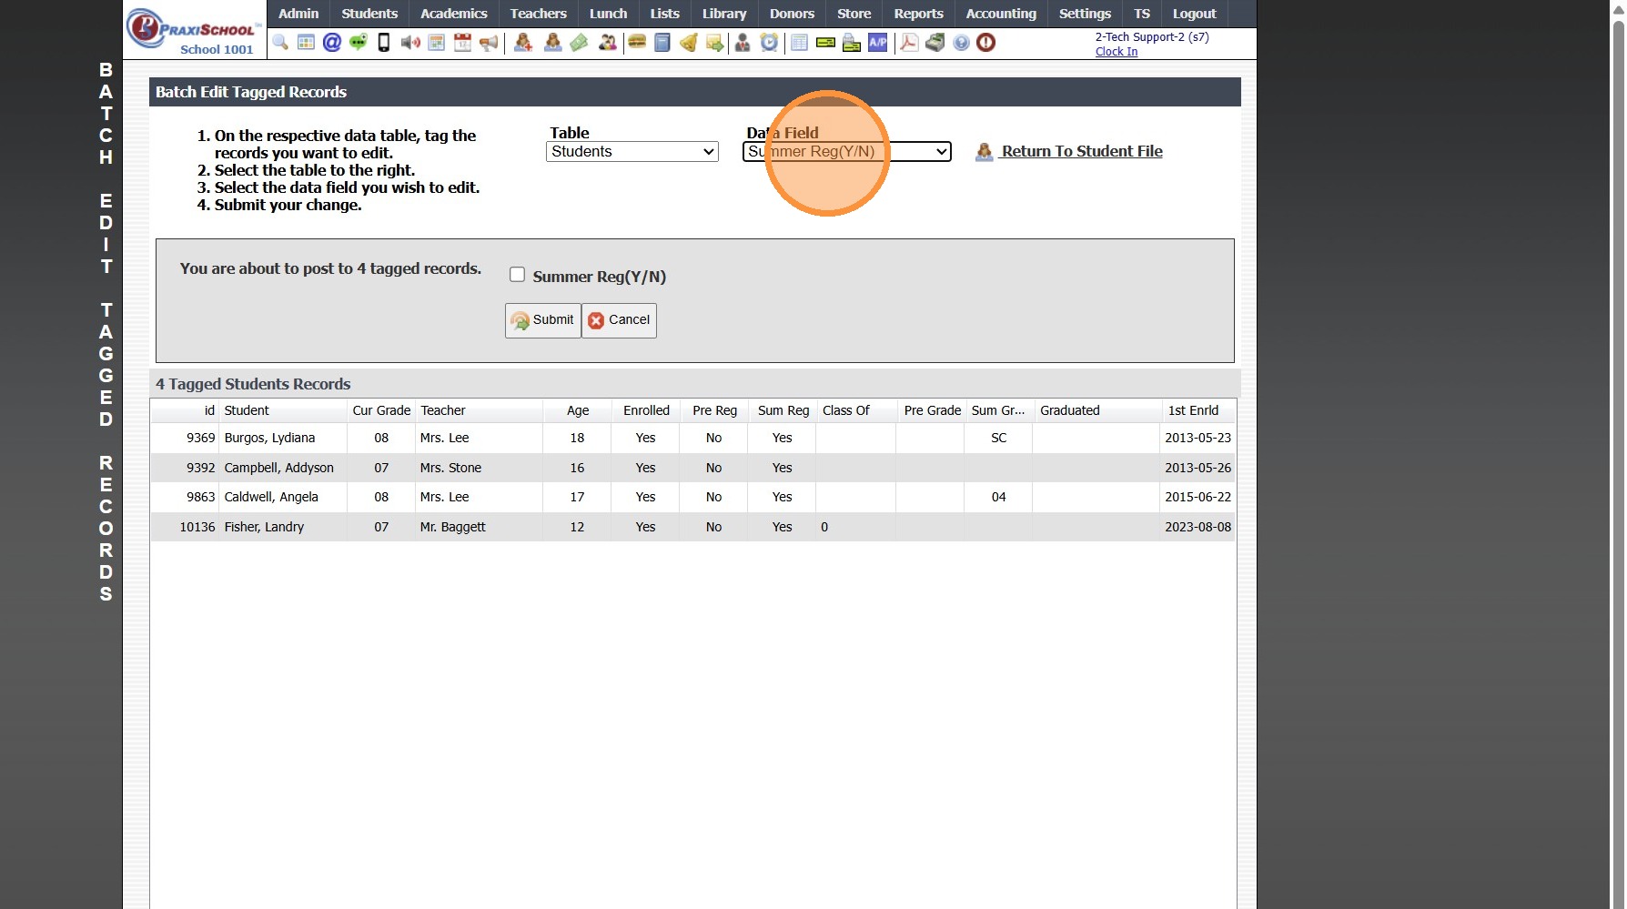1627x909 pixels.
Task: Open the Data Field dropdown
Action: pos(847,152)
